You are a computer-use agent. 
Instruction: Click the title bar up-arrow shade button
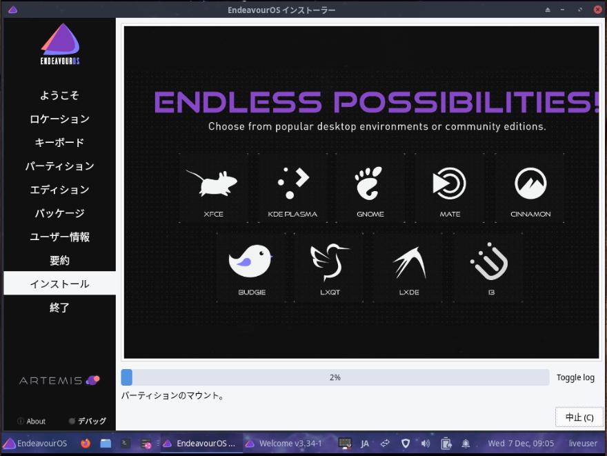click(x=548, y=10)
